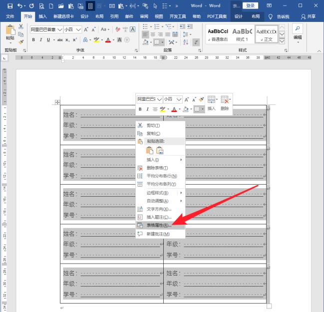This screenshot has height=312, width=324.
Task: Choose Distribute Rows Evenly in context menu
Action: point(160,176)
